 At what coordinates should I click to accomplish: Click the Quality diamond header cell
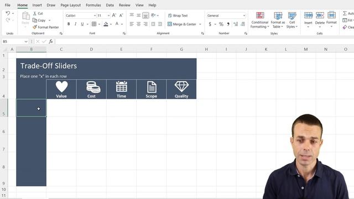(x=181, y=89)
